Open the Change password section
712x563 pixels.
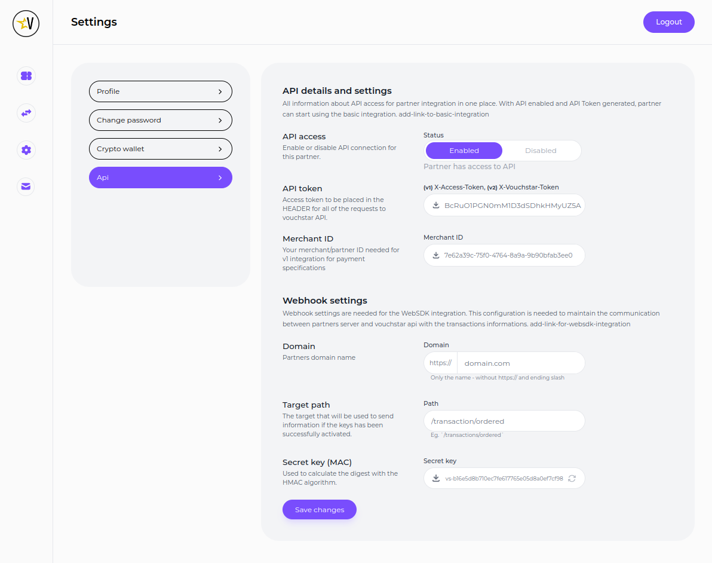click(161, 120)
